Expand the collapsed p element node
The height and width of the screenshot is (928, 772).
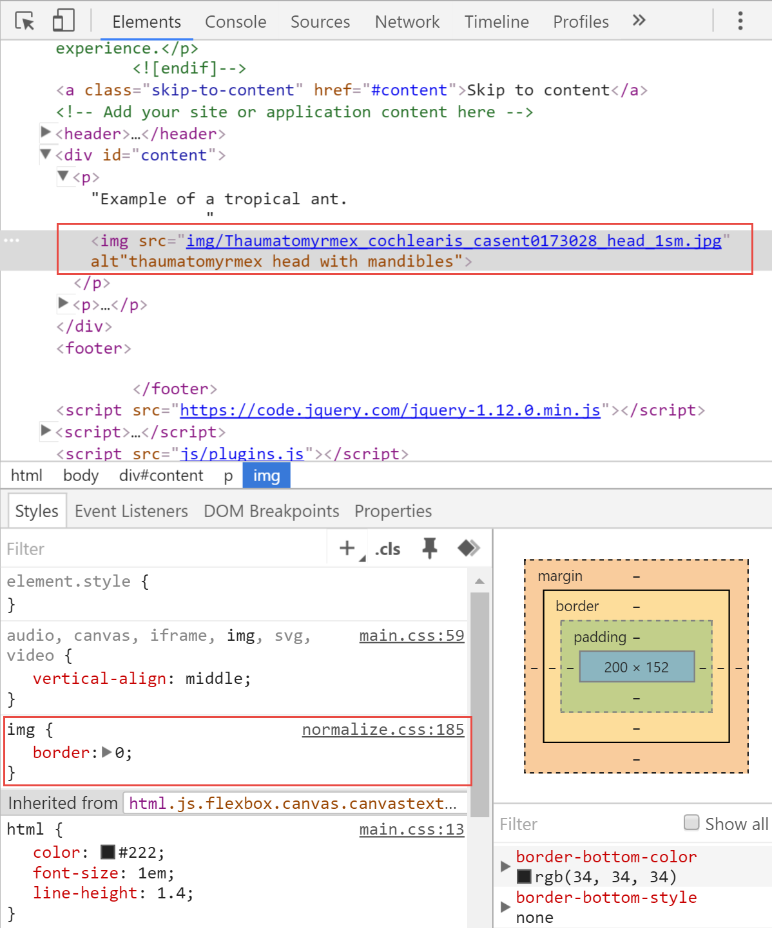pyautogui.click(x=63, y=303)
